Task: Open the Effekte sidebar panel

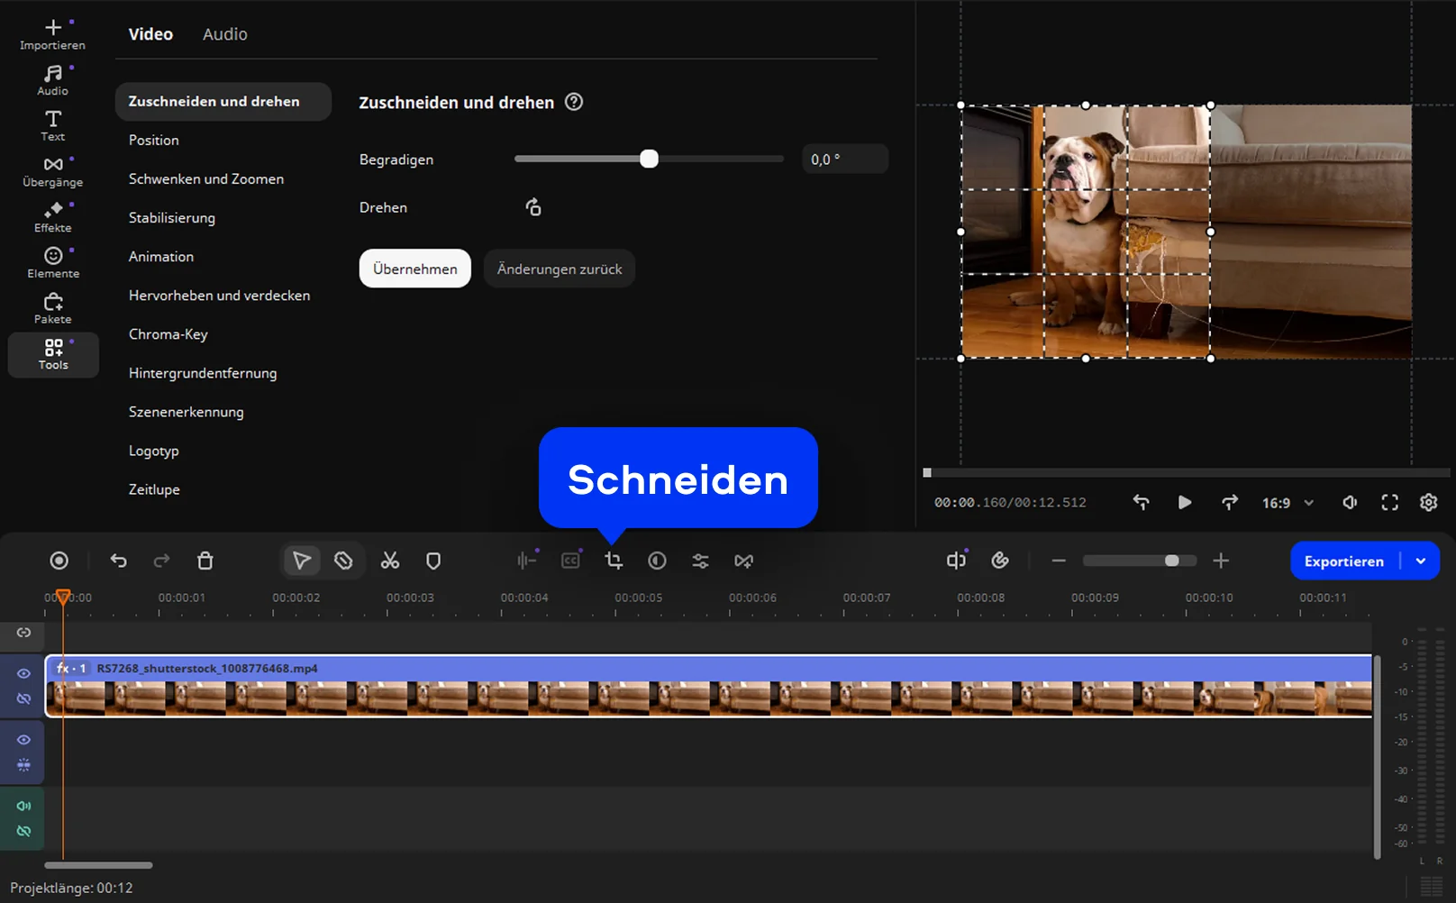Action: [x=53, y=217]
